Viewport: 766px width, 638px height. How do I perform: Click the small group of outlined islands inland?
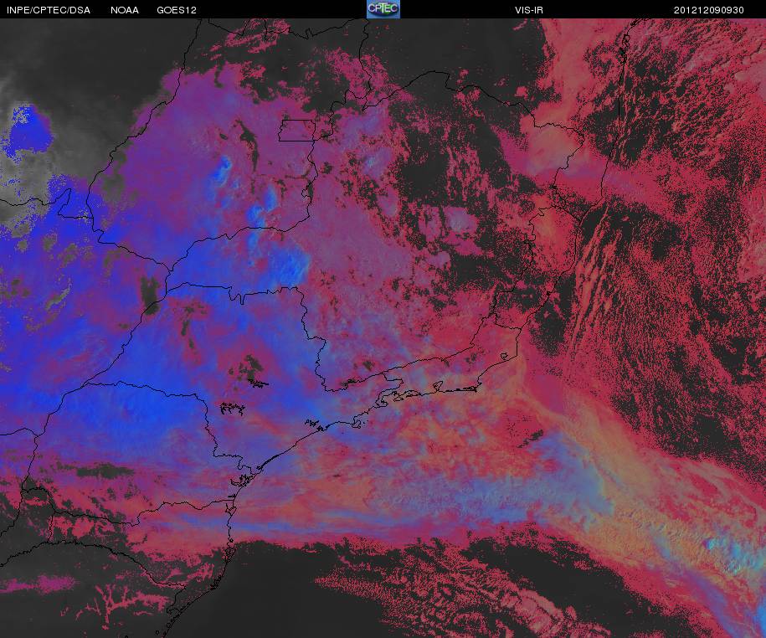(233, 408)
